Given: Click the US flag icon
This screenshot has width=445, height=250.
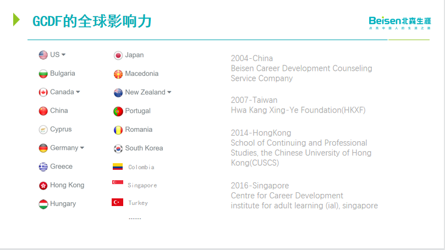Looking at the screenshot, I should (x=43, y=55).
